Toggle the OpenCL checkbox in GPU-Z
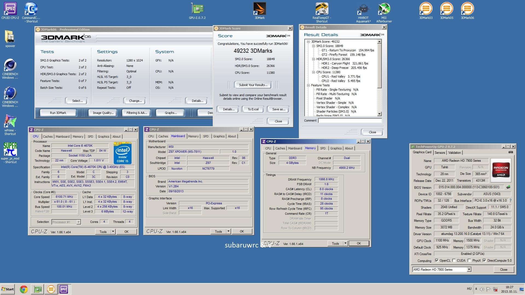525x295 pixels. (x=437, y=261)
